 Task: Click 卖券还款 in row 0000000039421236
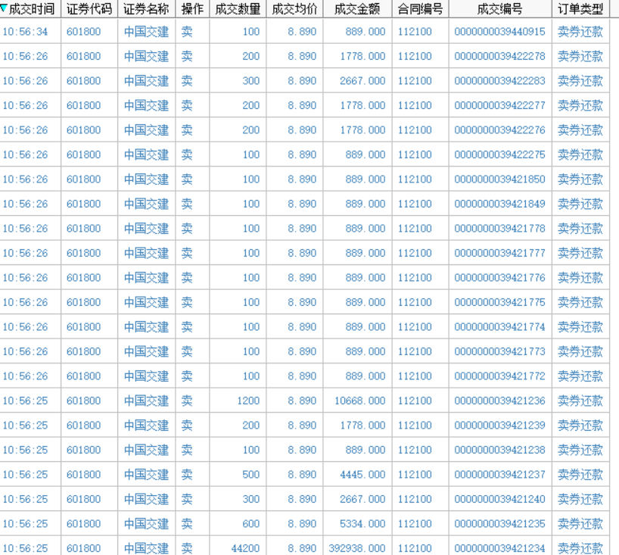point(580,401)
